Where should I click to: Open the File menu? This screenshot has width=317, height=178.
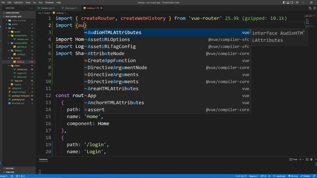tap(3, 2)
